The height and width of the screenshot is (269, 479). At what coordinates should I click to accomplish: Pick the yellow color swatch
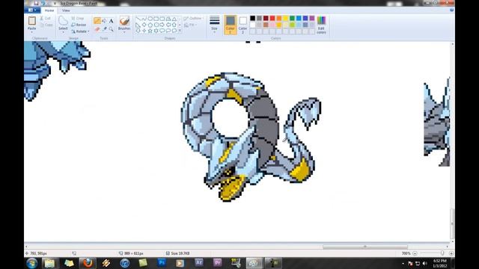(x=286, y=18)
